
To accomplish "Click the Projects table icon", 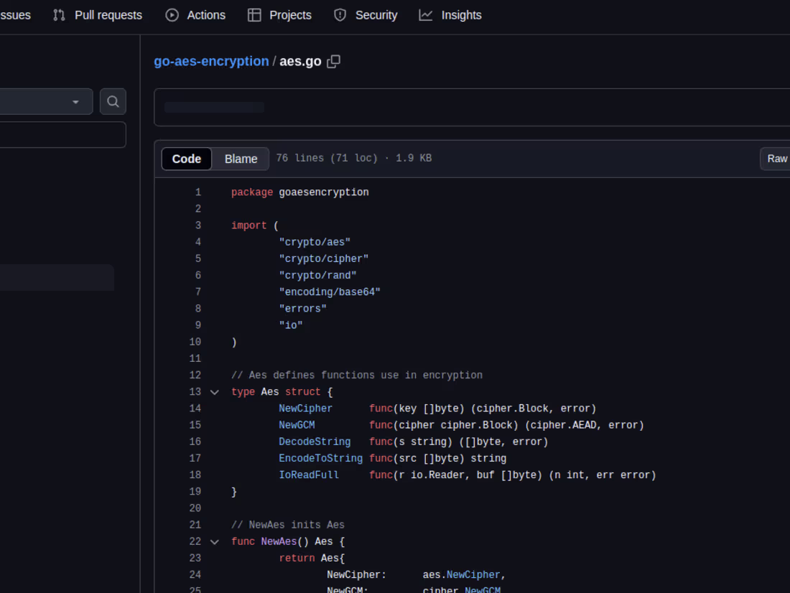I will click(x=254, y=15).
